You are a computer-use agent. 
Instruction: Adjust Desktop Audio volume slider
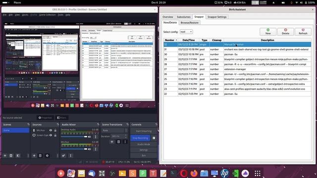[74, 137]
